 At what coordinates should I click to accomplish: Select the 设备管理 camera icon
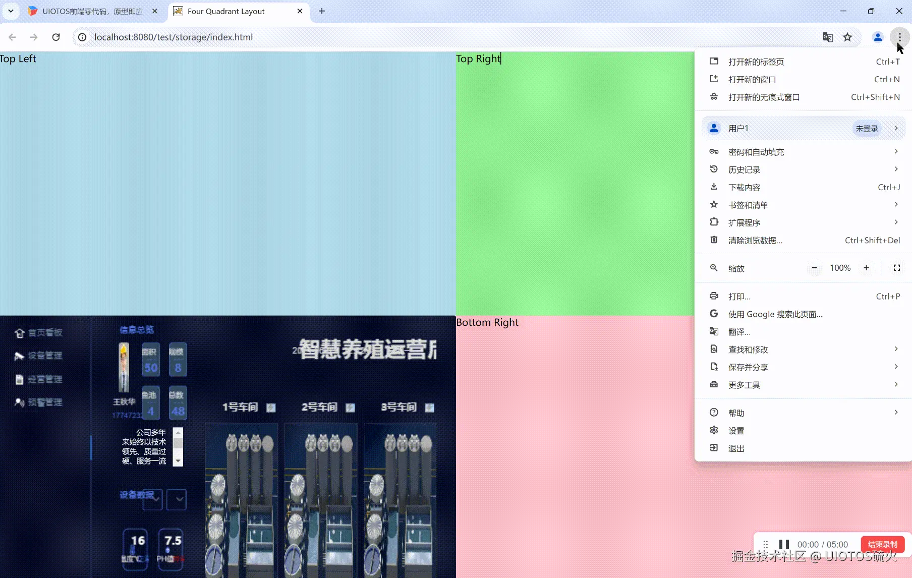click(x=18, y=356)
